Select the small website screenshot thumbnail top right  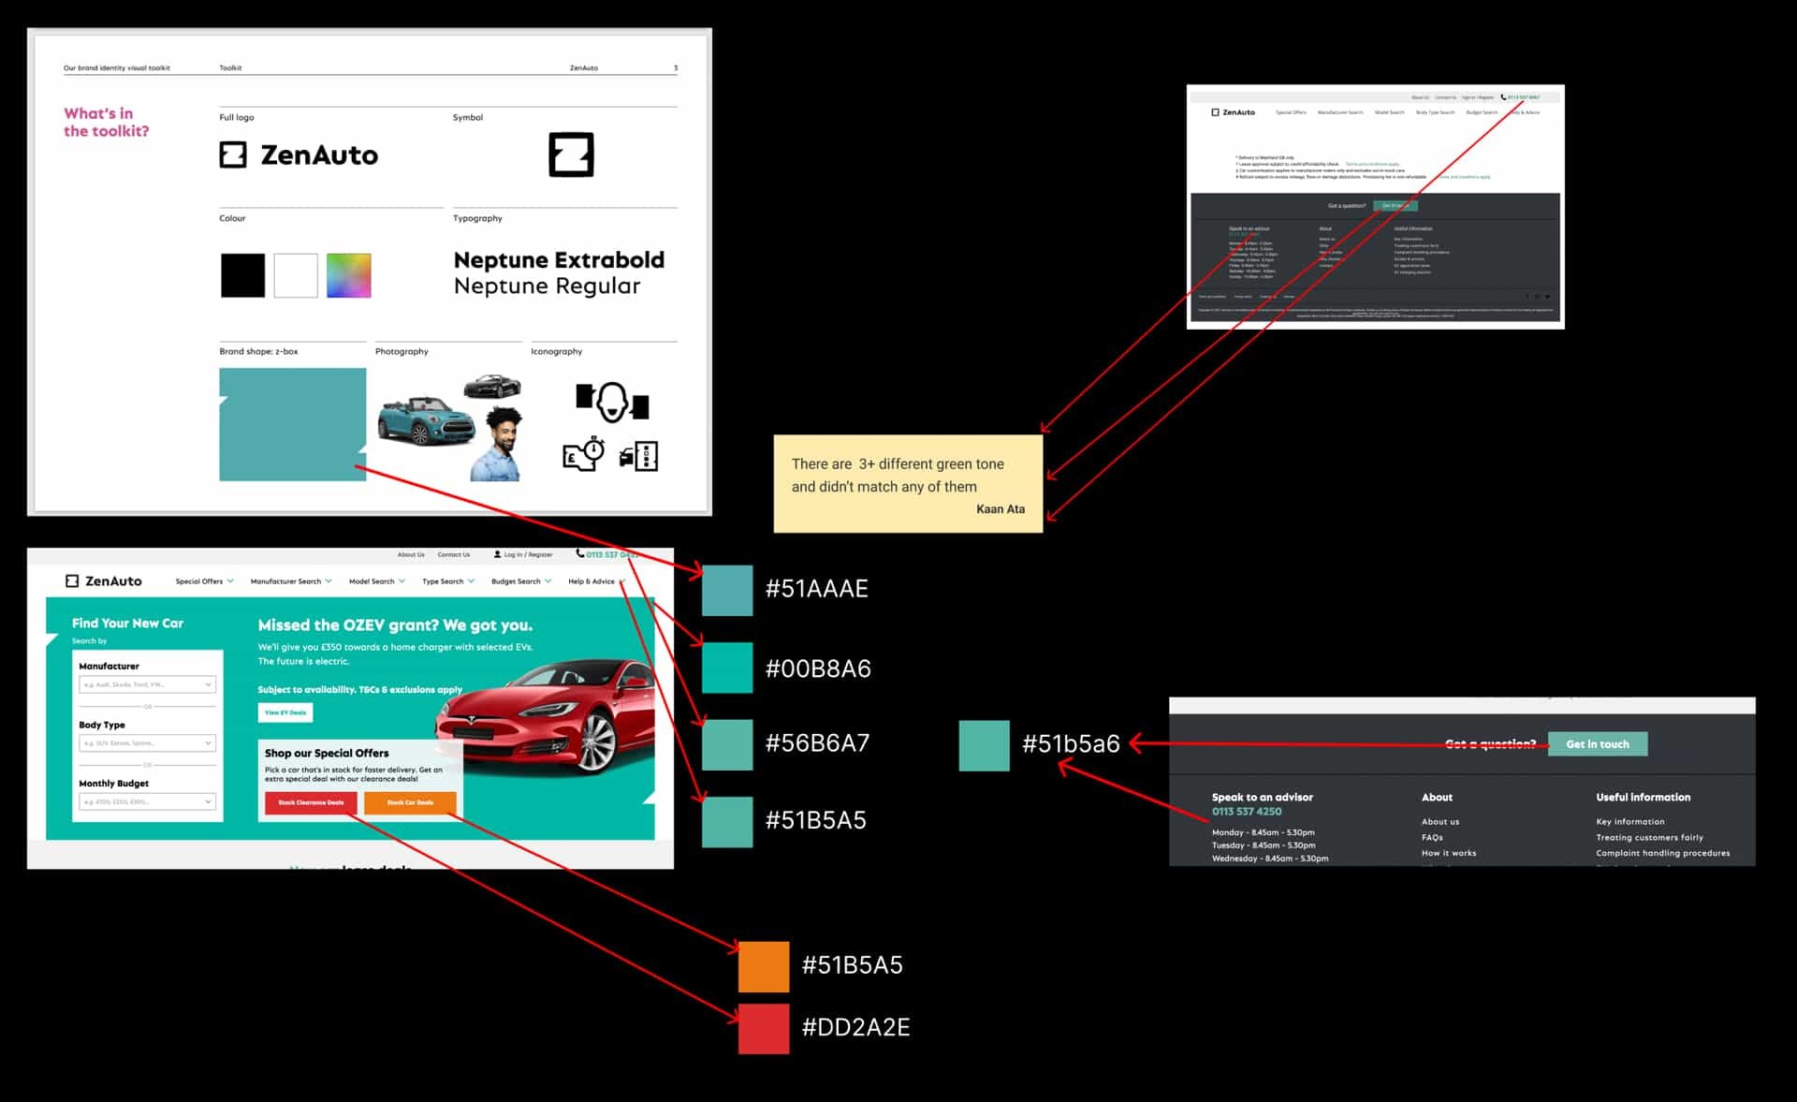click(x=1375, y=207)
